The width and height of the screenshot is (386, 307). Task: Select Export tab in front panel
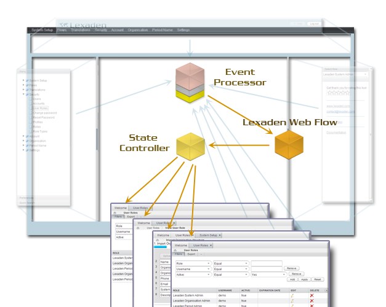(191, 254)
